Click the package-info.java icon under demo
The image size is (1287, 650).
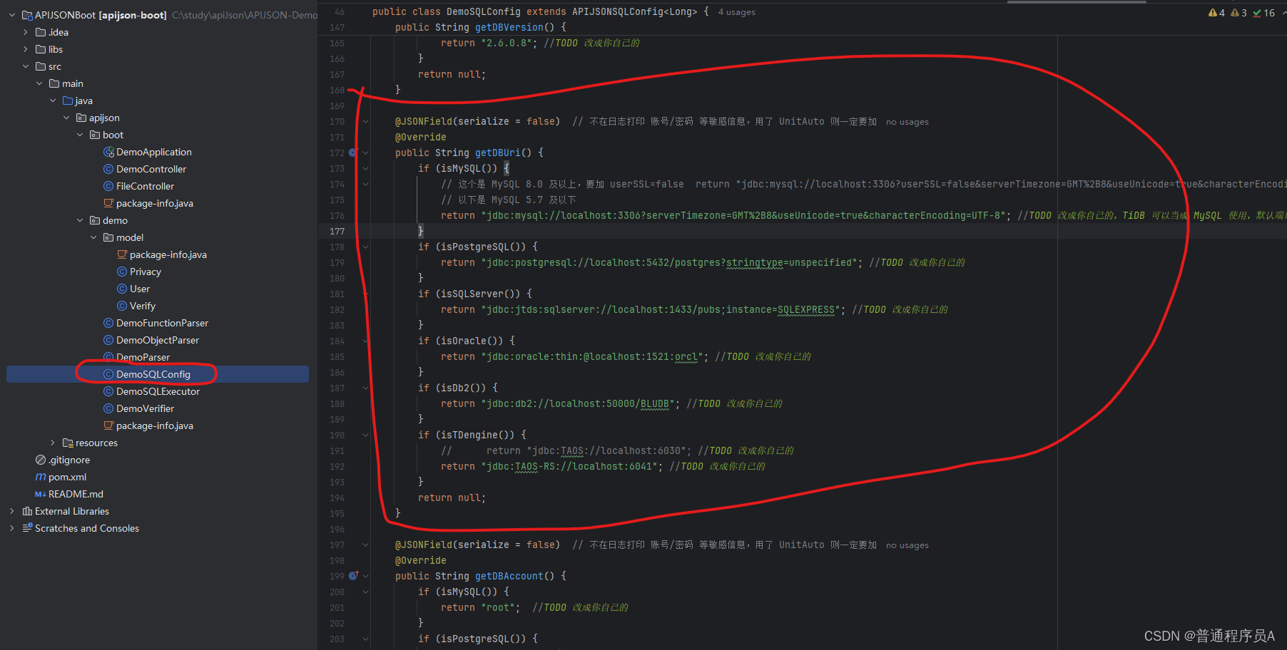click(x=108, y=425)
